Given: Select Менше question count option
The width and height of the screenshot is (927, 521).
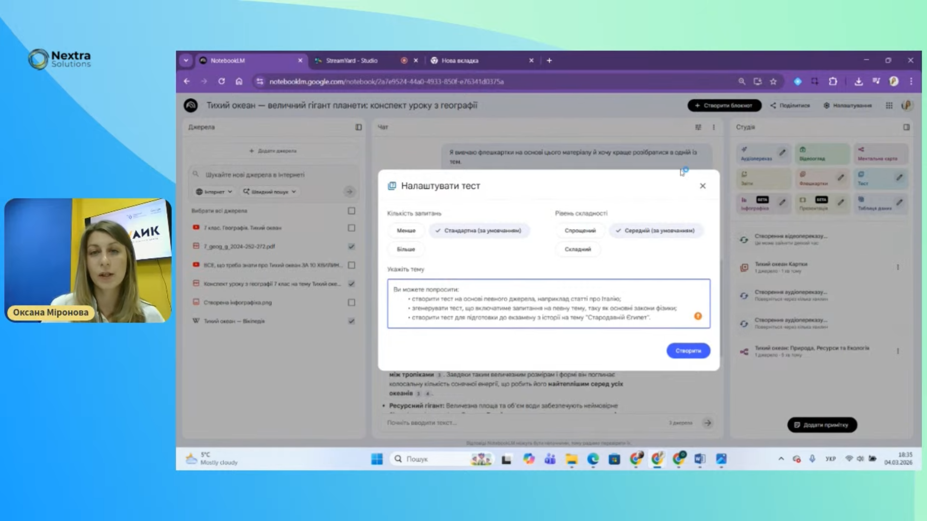Looking at the screenshot, I should [x=406, y=231].
